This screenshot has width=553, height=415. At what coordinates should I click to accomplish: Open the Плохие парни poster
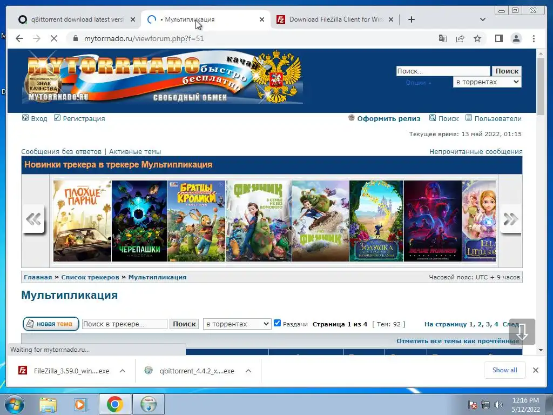82,221
